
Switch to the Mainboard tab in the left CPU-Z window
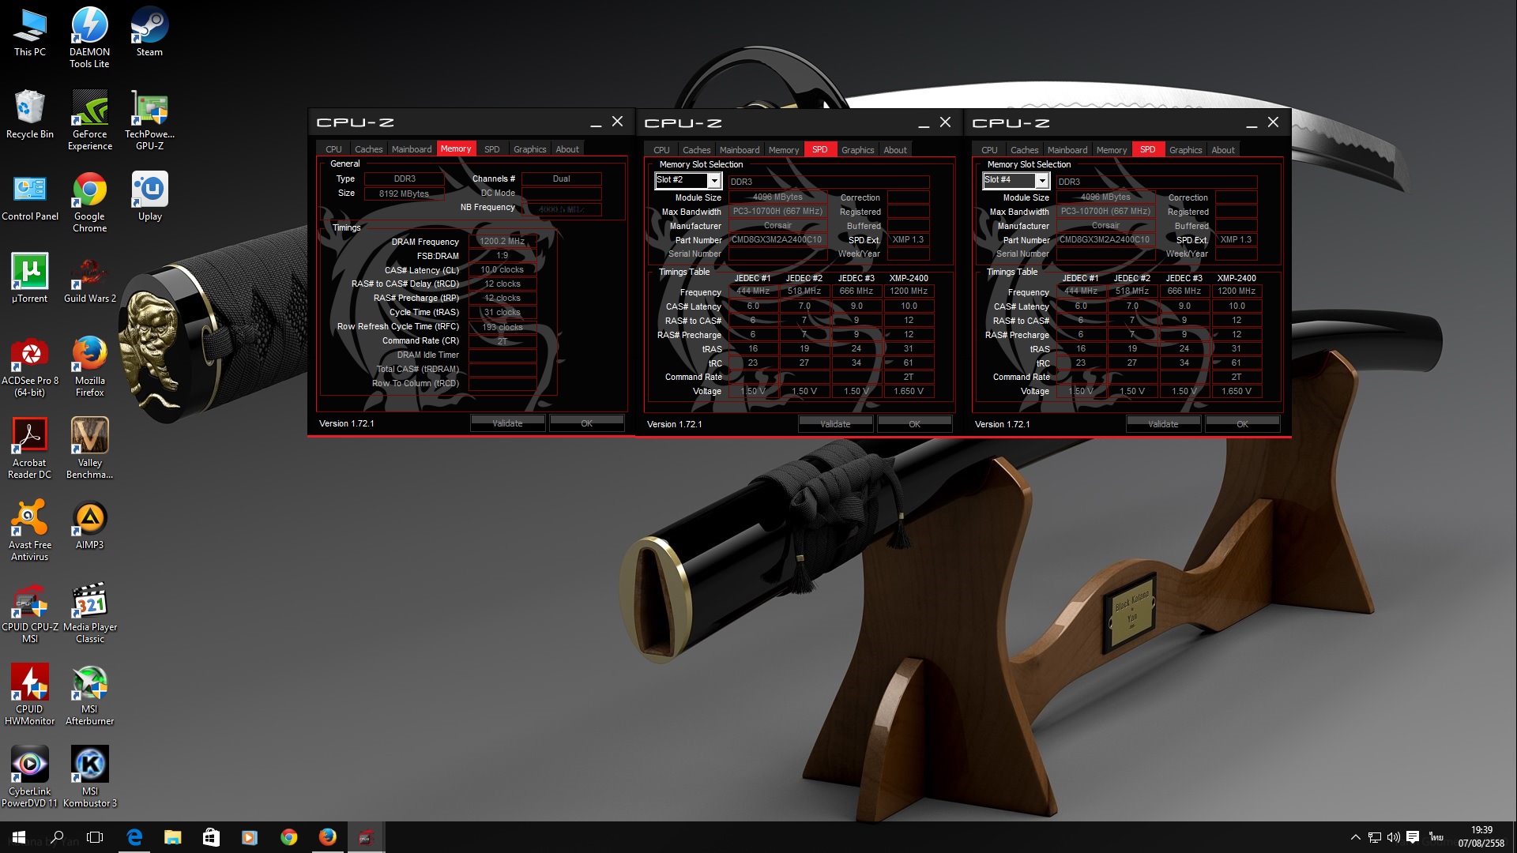click(412, 149)
